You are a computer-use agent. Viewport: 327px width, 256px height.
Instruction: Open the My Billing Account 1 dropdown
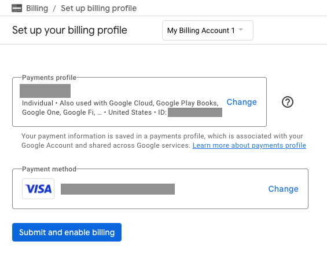coord(208,31)
